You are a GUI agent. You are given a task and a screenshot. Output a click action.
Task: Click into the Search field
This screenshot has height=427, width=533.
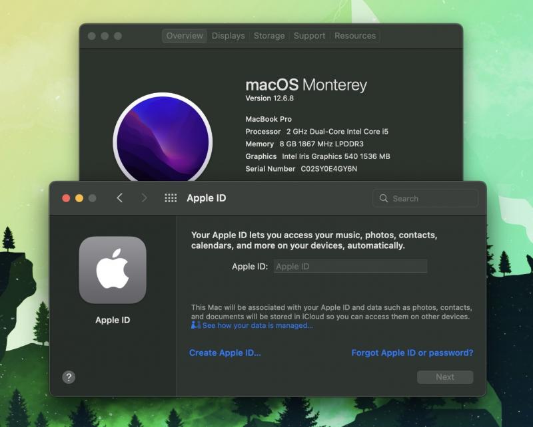[x=426, y=198]
